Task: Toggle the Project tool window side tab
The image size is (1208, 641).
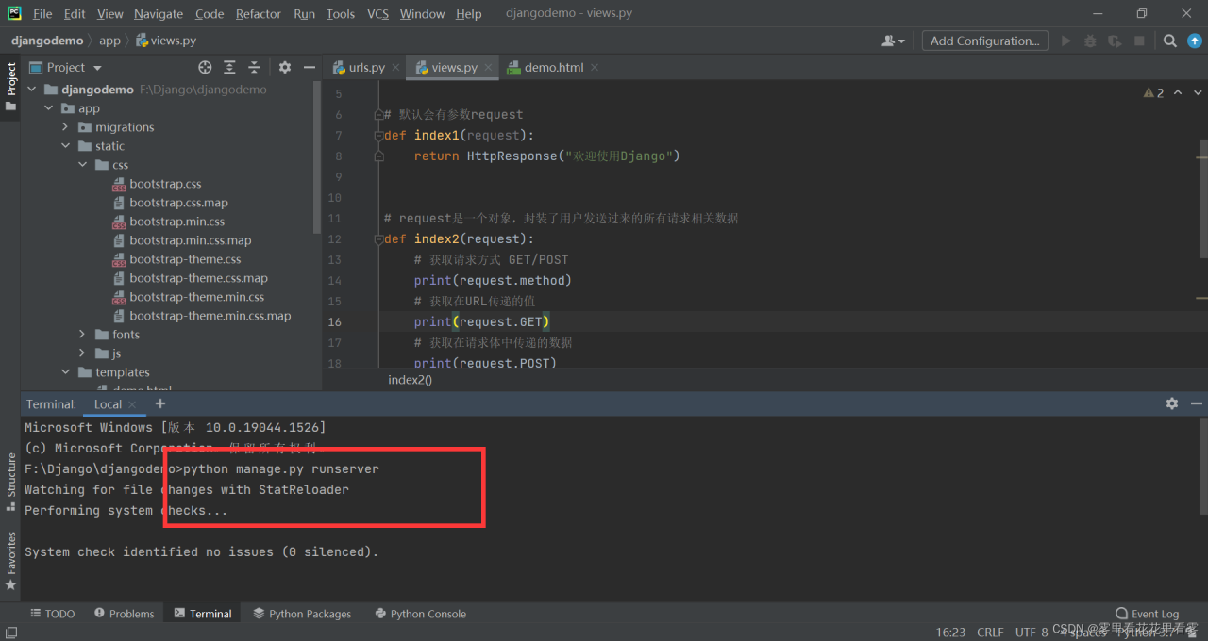Action: coord(10,87)
